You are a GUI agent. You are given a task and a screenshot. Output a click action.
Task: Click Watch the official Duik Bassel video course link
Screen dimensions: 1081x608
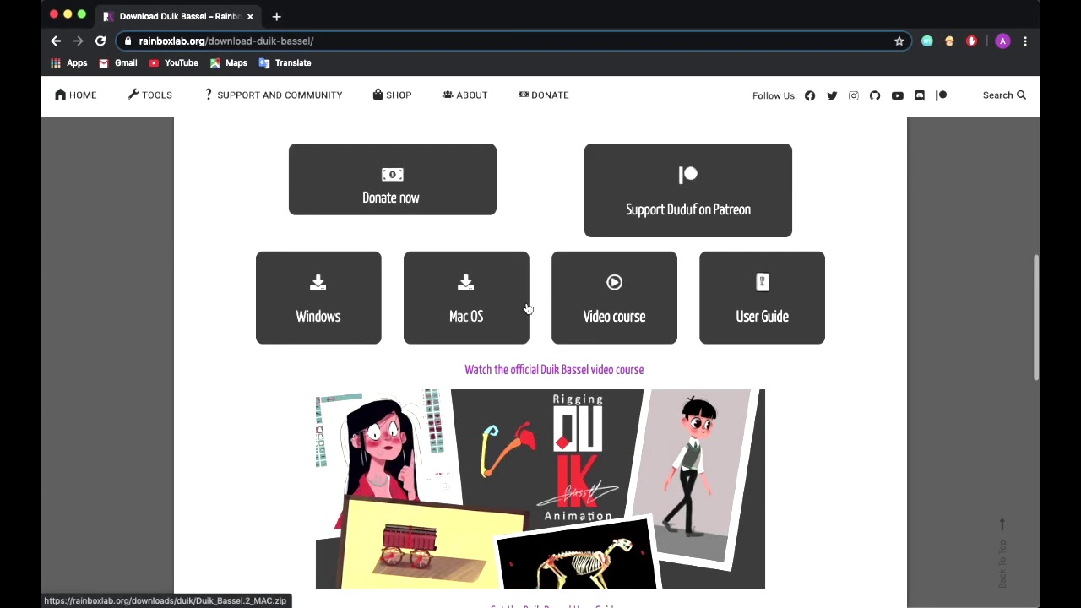554,370
